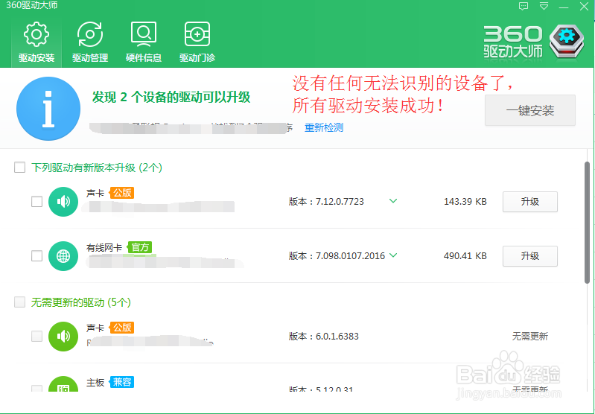Click the blue 兼容 tag on 主板
This screenshot has height=414, width=595.
(x=122, y=382)
